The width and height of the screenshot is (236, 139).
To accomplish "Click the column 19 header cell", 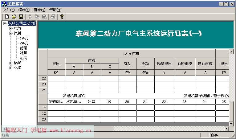I will (110, 102).
